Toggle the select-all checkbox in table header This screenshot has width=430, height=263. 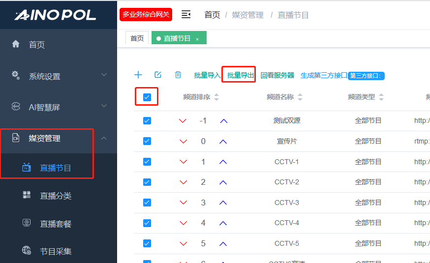tap(147, 97)
